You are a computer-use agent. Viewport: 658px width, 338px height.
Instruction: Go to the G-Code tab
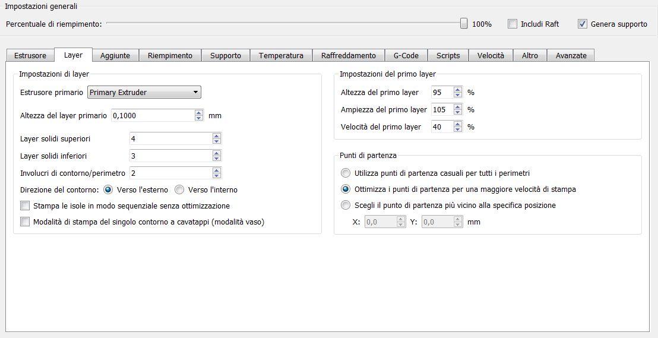(x=406, y=55)
